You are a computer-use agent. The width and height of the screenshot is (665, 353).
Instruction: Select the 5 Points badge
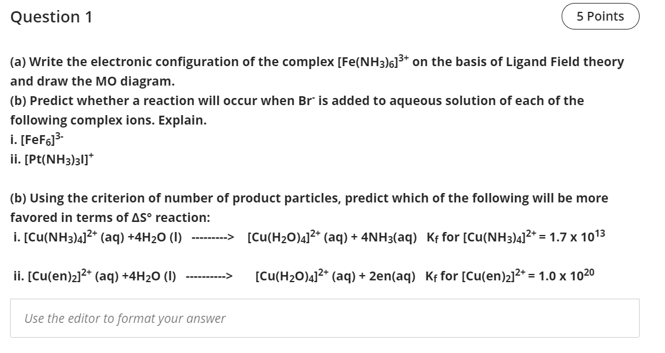600,16
